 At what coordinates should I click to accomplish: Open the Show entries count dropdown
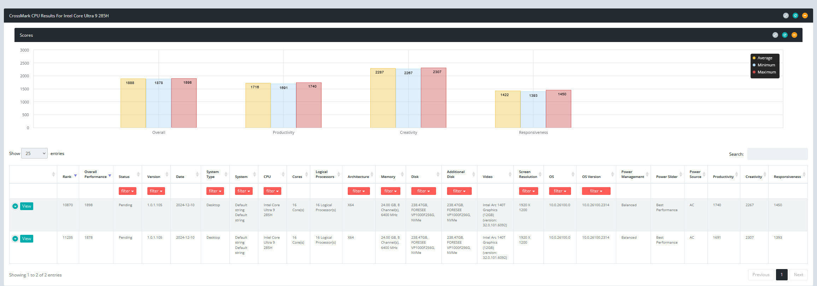34,153
